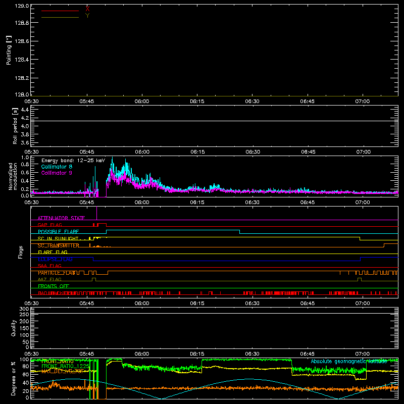Click the 3.6 tick on Roll period axis
Screen dimensions: 404x404
pyautogui.click(x=25, y=143)
